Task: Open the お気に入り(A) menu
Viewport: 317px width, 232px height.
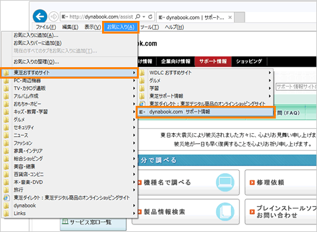Action: [x=120, y=27]
